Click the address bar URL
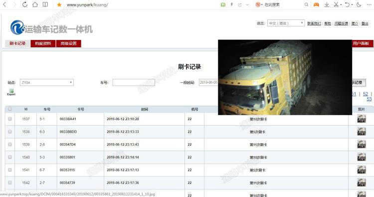This screenshot has height=197, width=374. (x=87, y=4)
